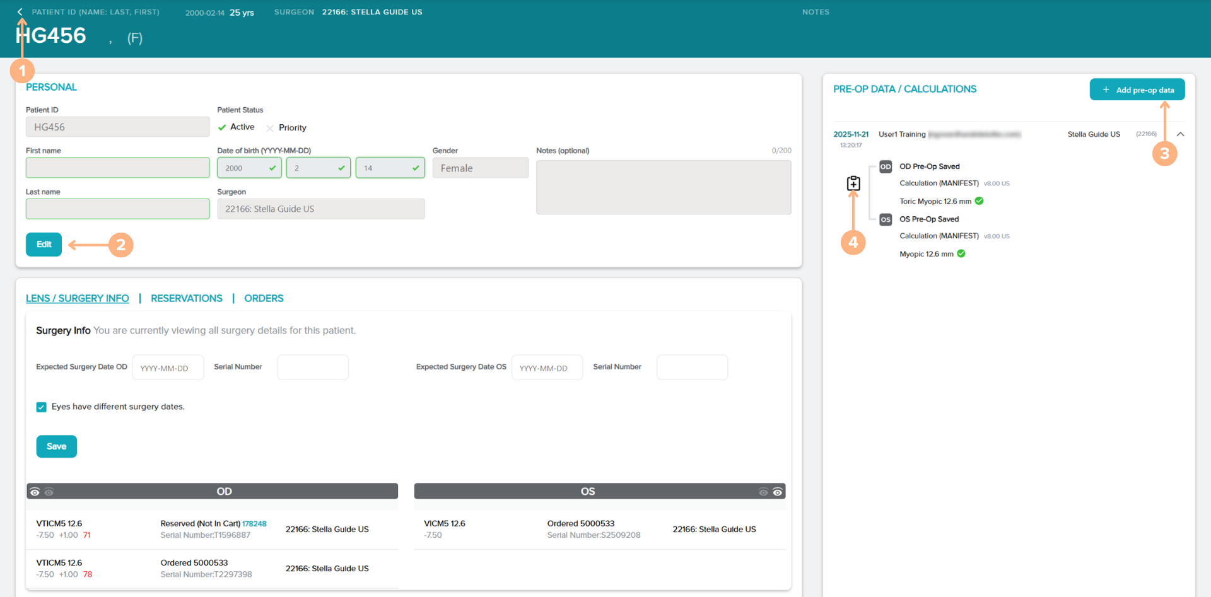Click the rightmost eye icon in OS header
The image size is (1211, 597).
coord(778,492)
